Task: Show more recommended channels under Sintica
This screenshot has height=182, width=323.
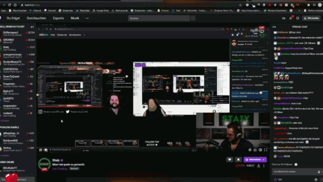Action: 5,156
